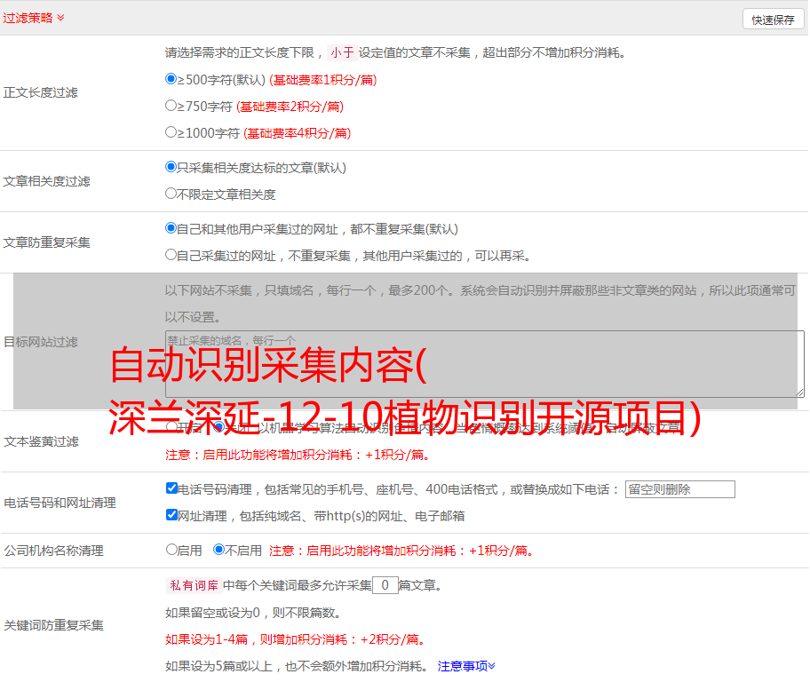810x682 pixels.
Task: Grab the domain textarea resize handle
Action: coord(799,393)
